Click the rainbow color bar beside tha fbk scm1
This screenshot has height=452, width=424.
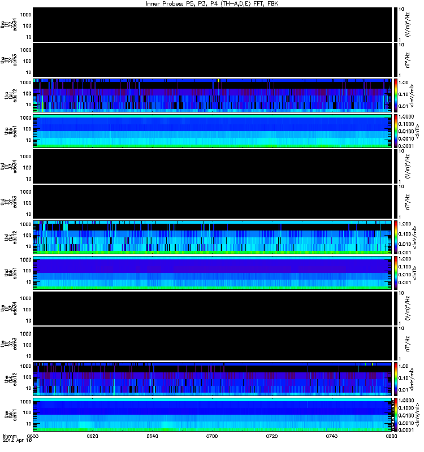pos(396,131)
